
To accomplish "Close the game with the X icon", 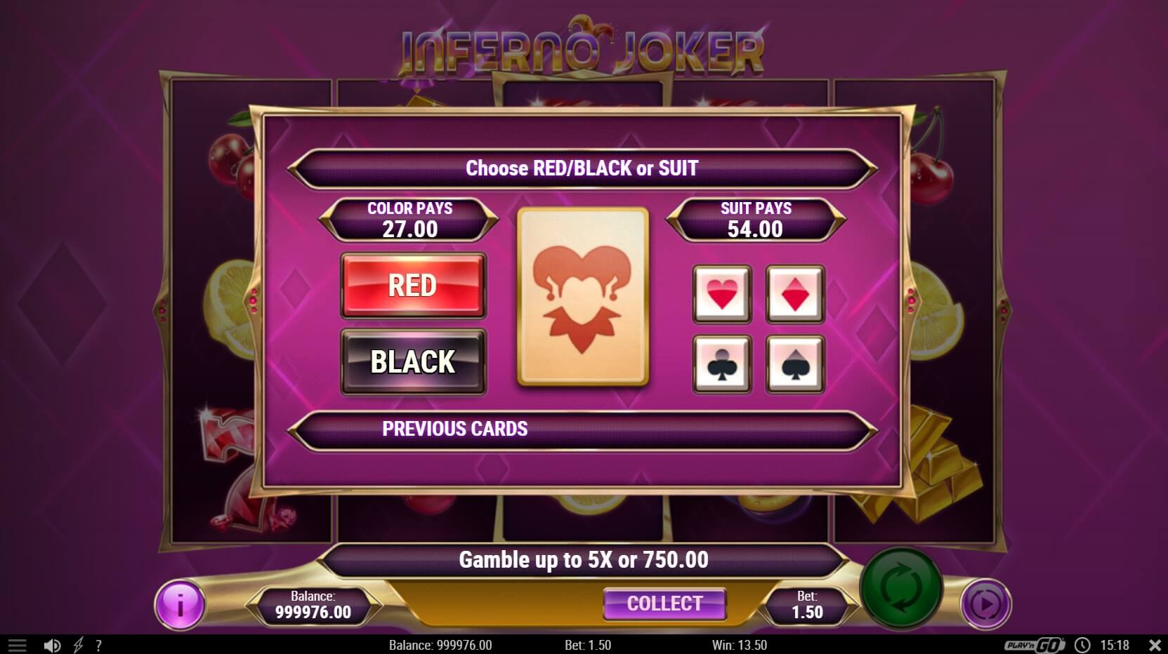I will pos(1155,645).
